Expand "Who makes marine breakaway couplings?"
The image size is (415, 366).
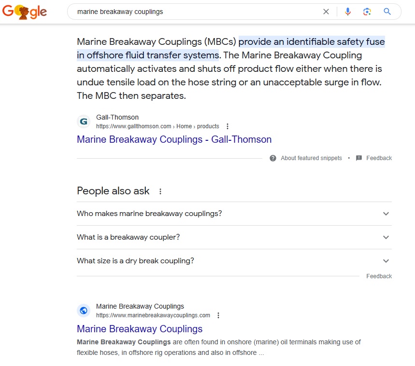click(386, 214)
